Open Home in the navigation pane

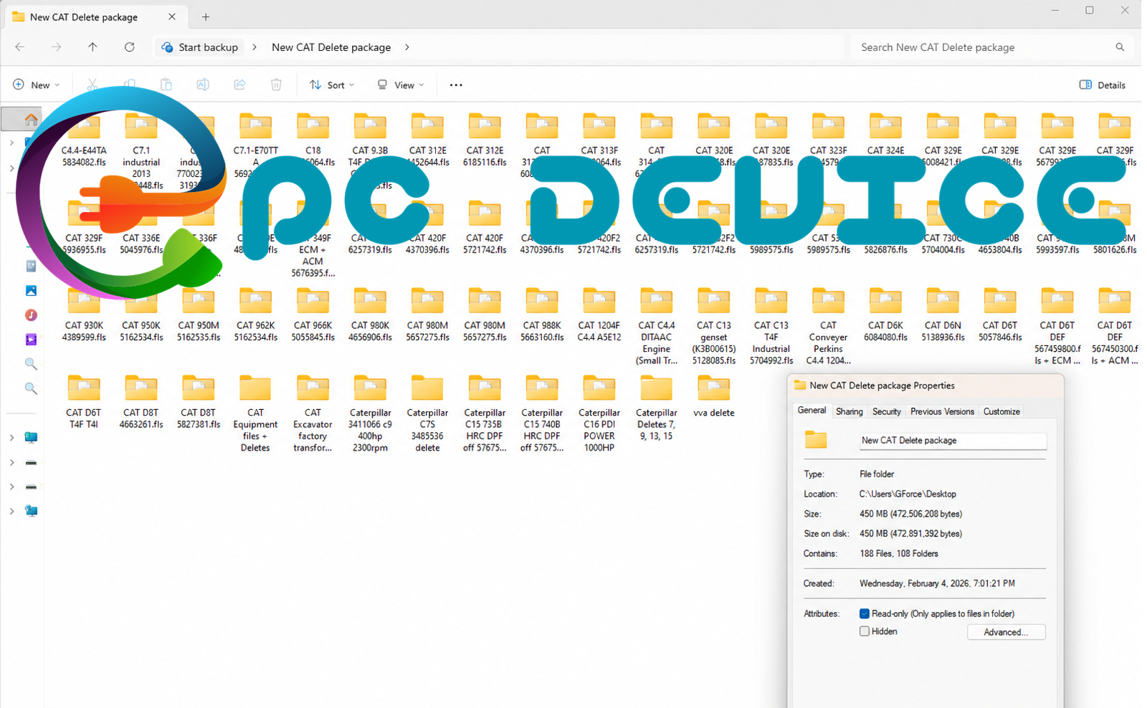click(x=31, y=119)
